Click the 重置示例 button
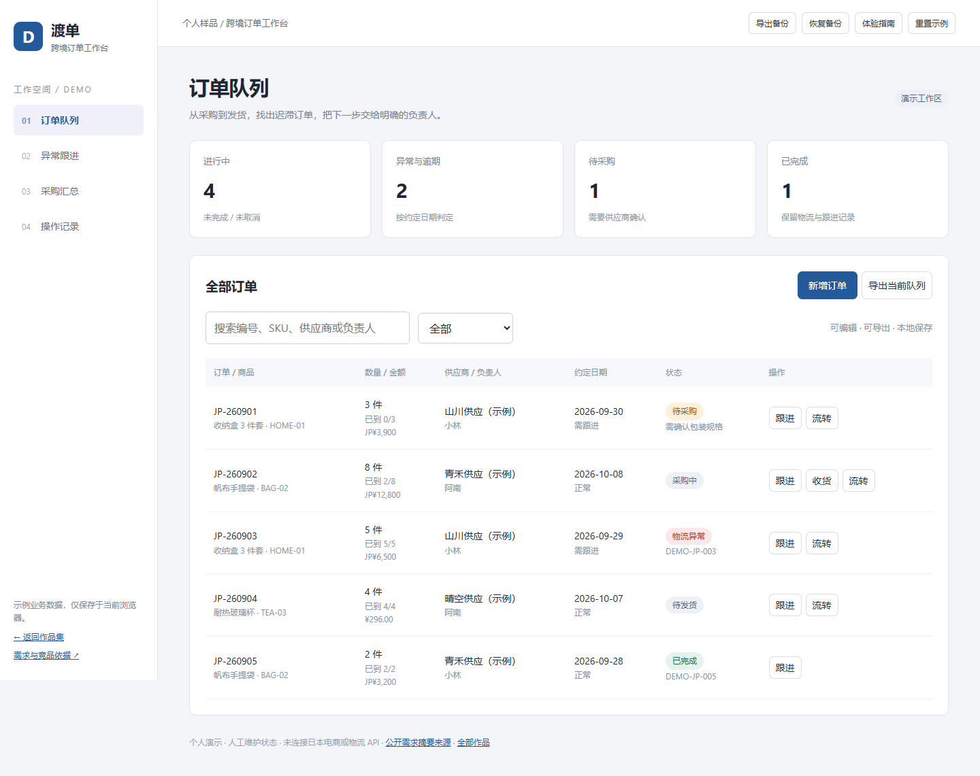 pyautogui.click(x=932, y=23)
